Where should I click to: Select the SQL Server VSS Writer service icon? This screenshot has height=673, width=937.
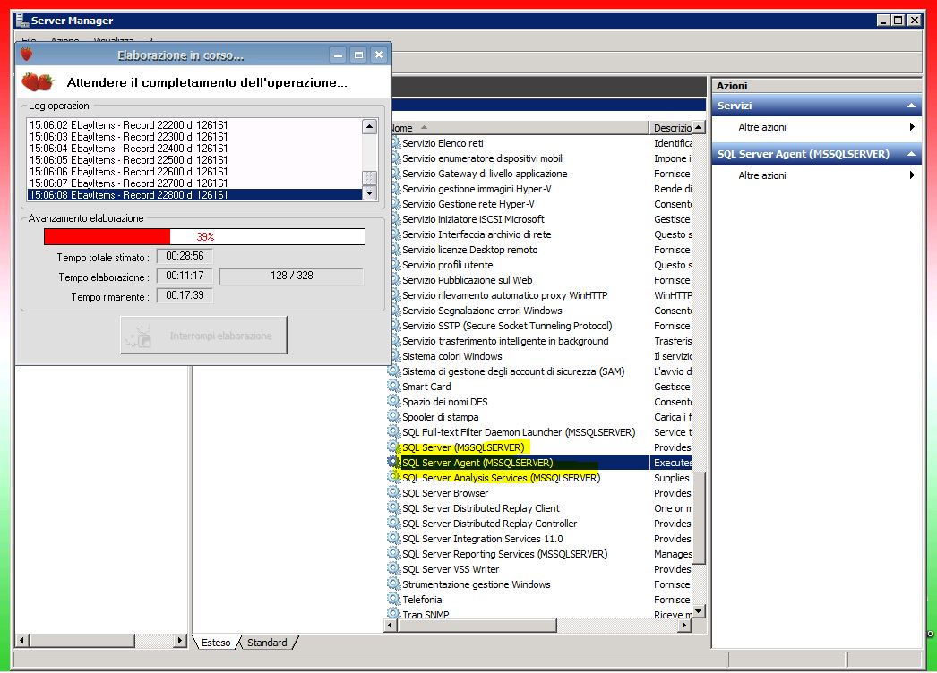[393, 569]
